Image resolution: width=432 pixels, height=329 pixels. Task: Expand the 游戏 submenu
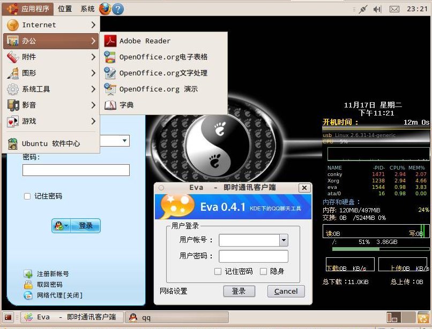click(93, 121)
